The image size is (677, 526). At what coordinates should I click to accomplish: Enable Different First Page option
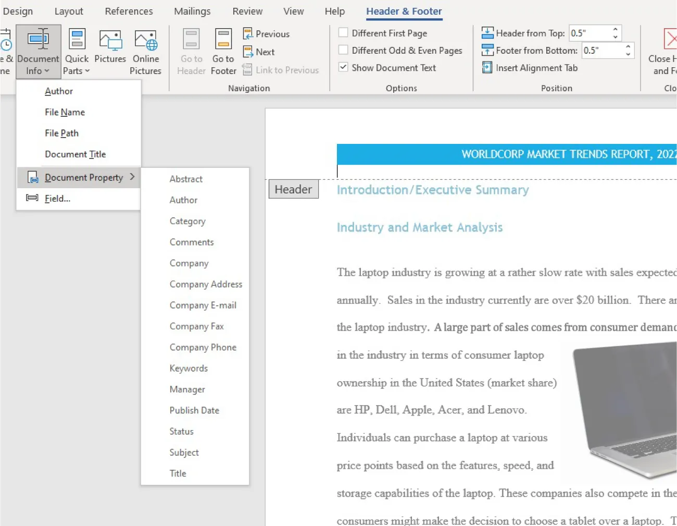(x=343, y=32)
